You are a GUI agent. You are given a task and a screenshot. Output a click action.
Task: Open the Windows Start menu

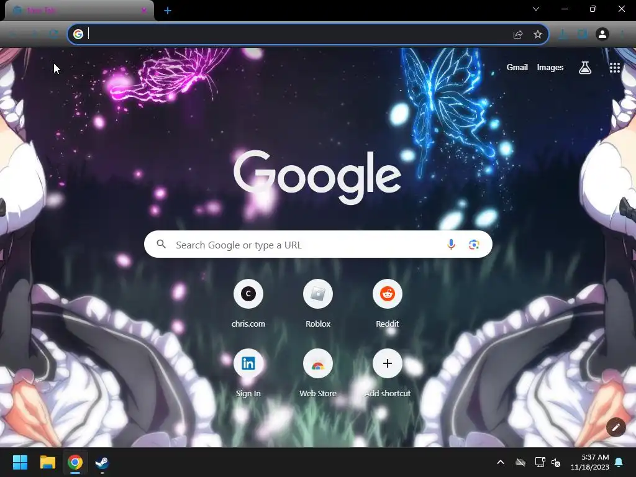(x=20, y=462)
